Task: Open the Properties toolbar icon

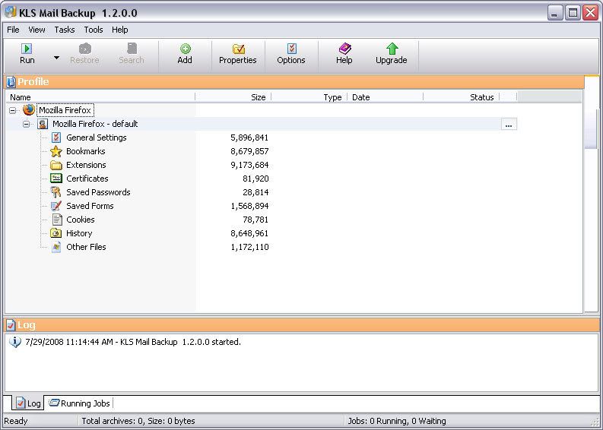Action: pyautogui.click(x=238, y=49)
